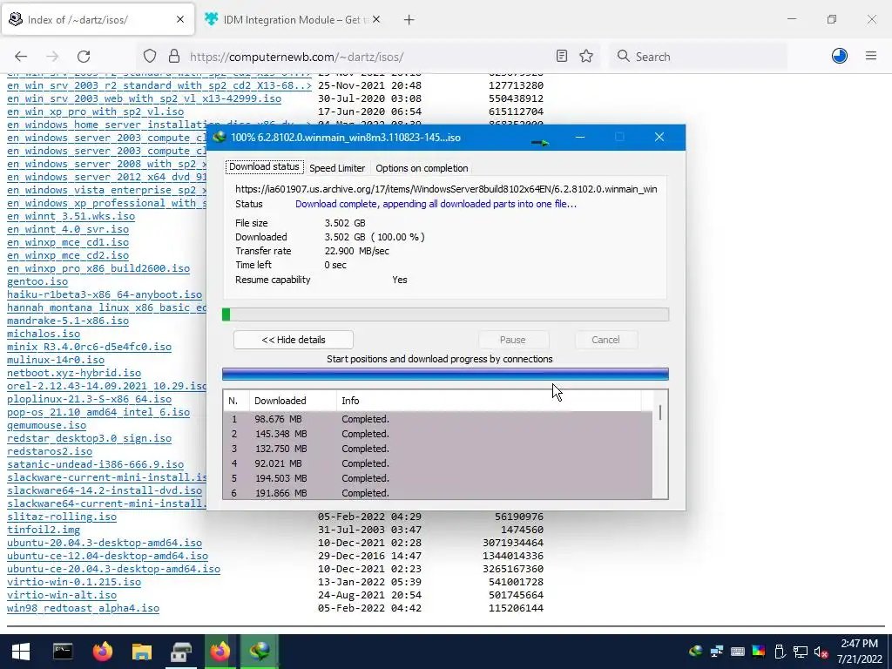Viewport: 892px width, 669px height.
Task: Click the Cancel button in IDM dialog
Action: pos(605,340)
